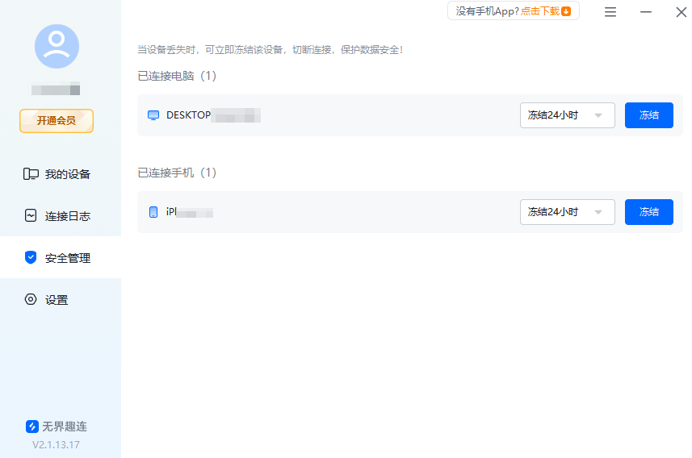This screenshot has height=458, width=692.
Task: Click the settings gear-circle icon
Action: [x=31, y=300]
